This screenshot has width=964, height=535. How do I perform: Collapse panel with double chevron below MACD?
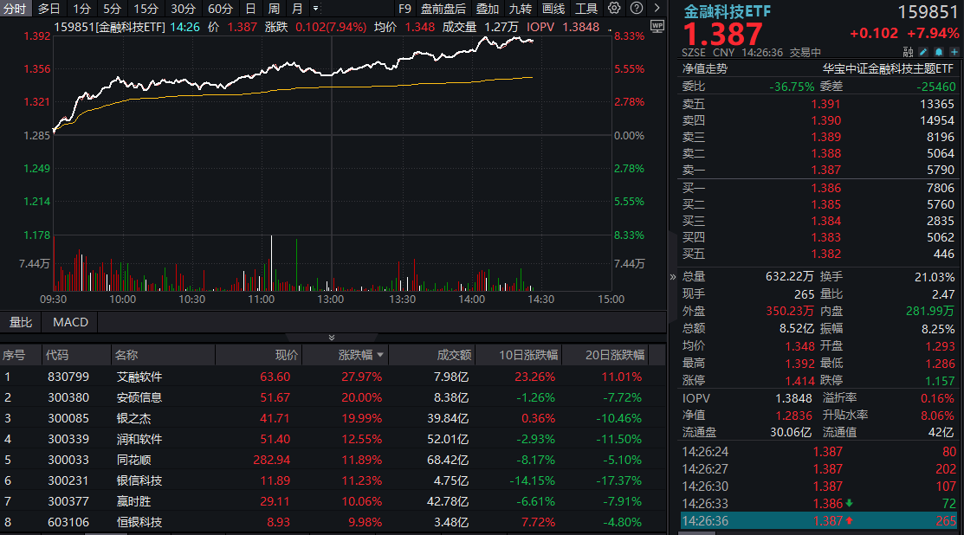[x=331, y=338]
